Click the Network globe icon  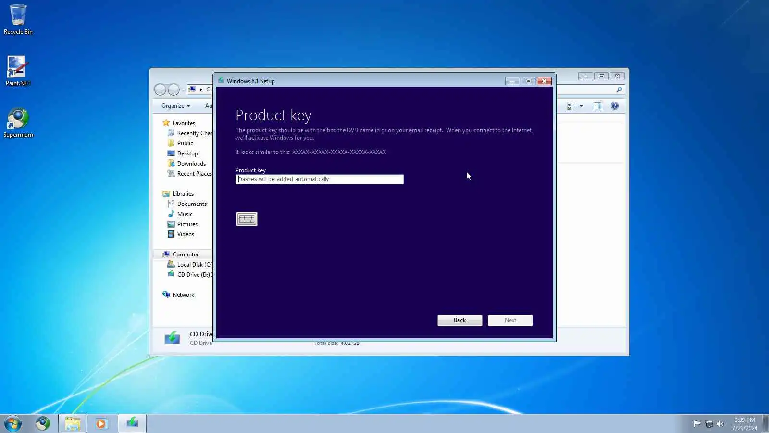(166, 294)
